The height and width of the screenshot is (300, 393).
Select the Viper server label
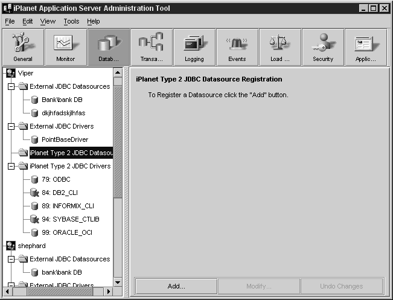coord(25,73)
